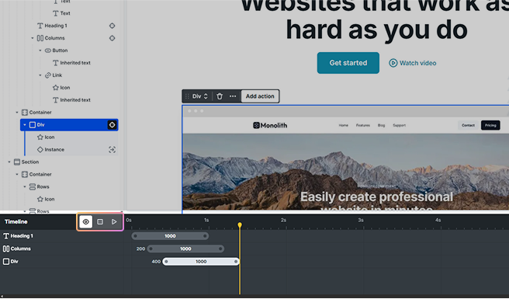Image resolution: width=509 pixels, height=299 pixels.
Task: Select the Icon layer under Rows
Action: point(46,200)
